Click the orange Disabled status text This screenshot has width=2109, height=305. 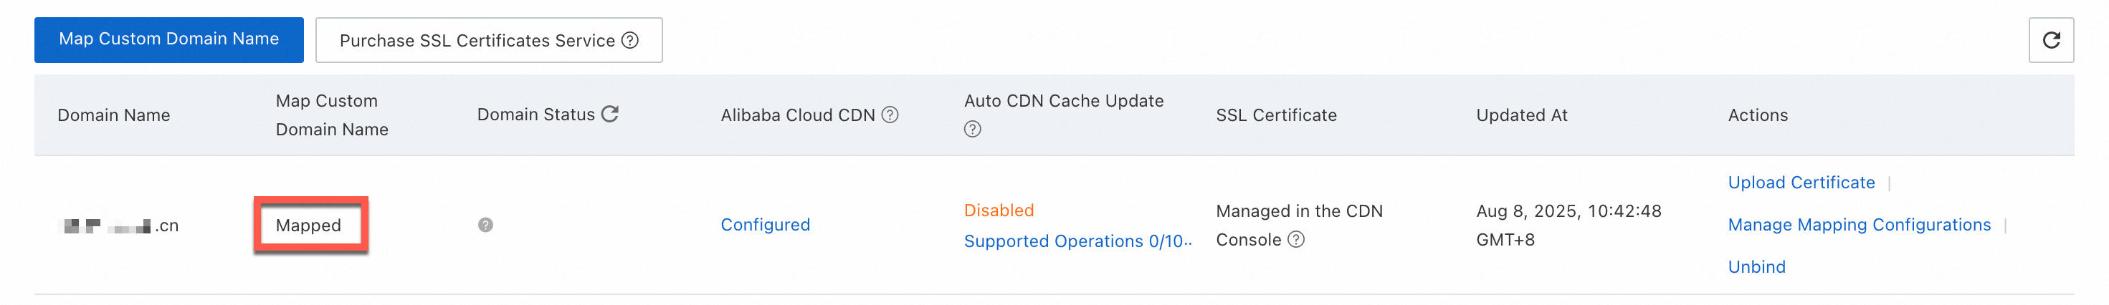(x=999, y=210)
